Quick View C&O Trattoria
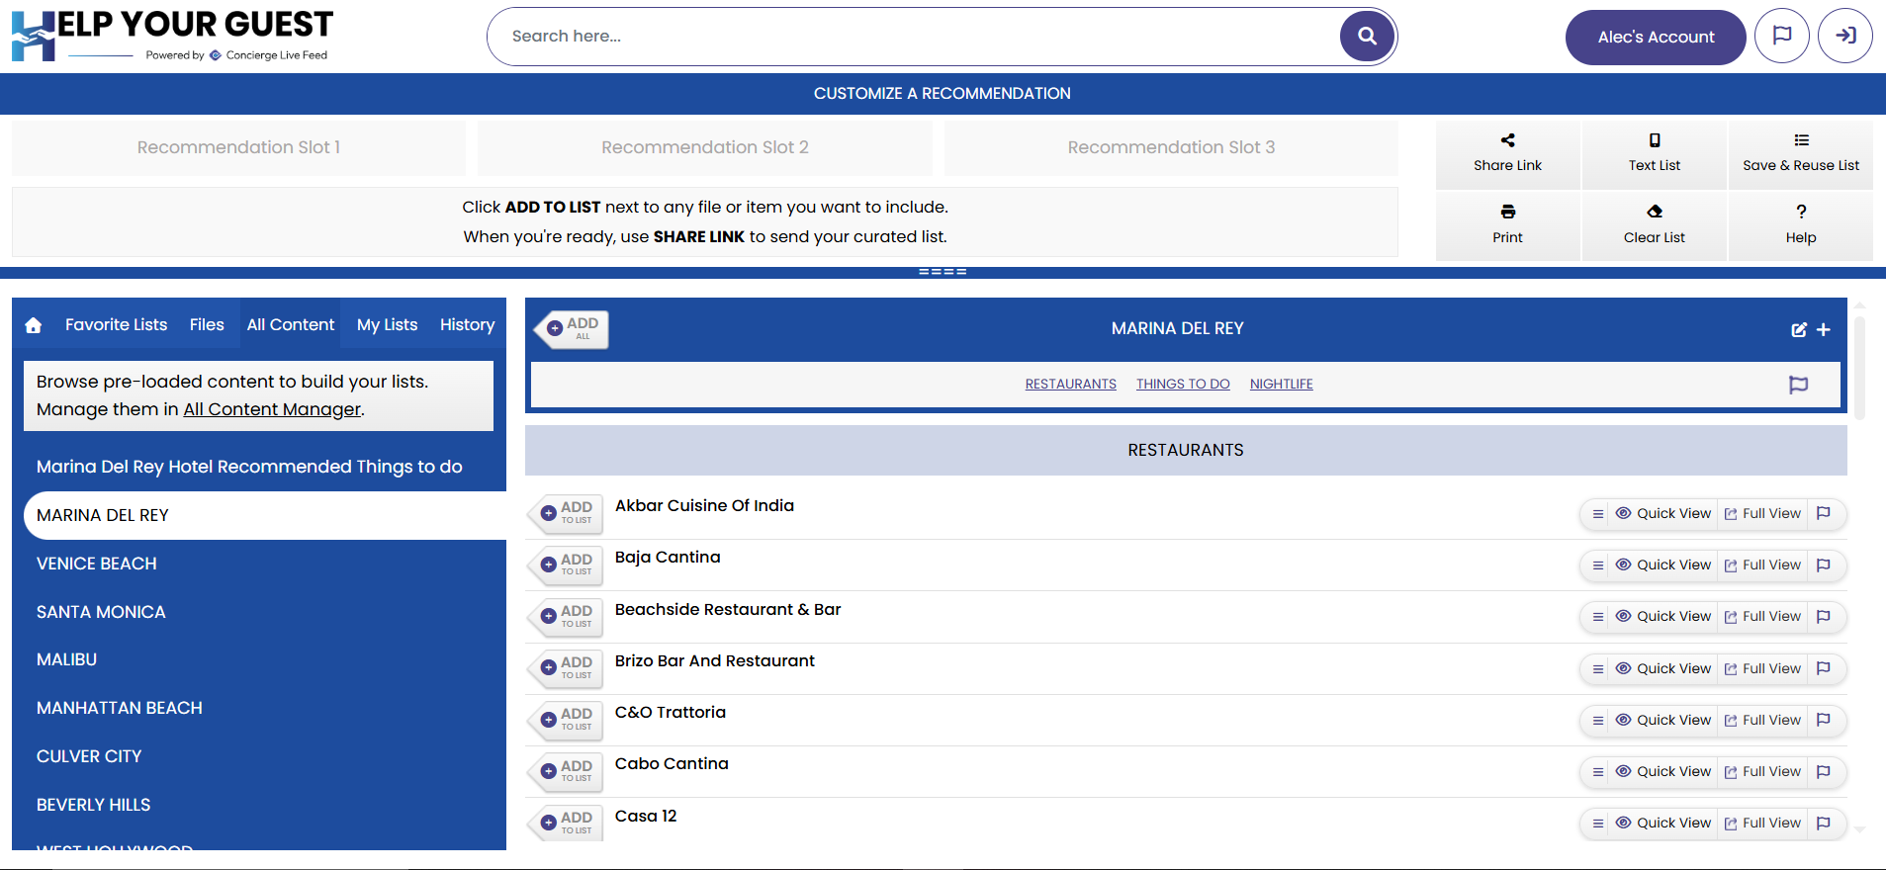 (x=1663, y=721)
